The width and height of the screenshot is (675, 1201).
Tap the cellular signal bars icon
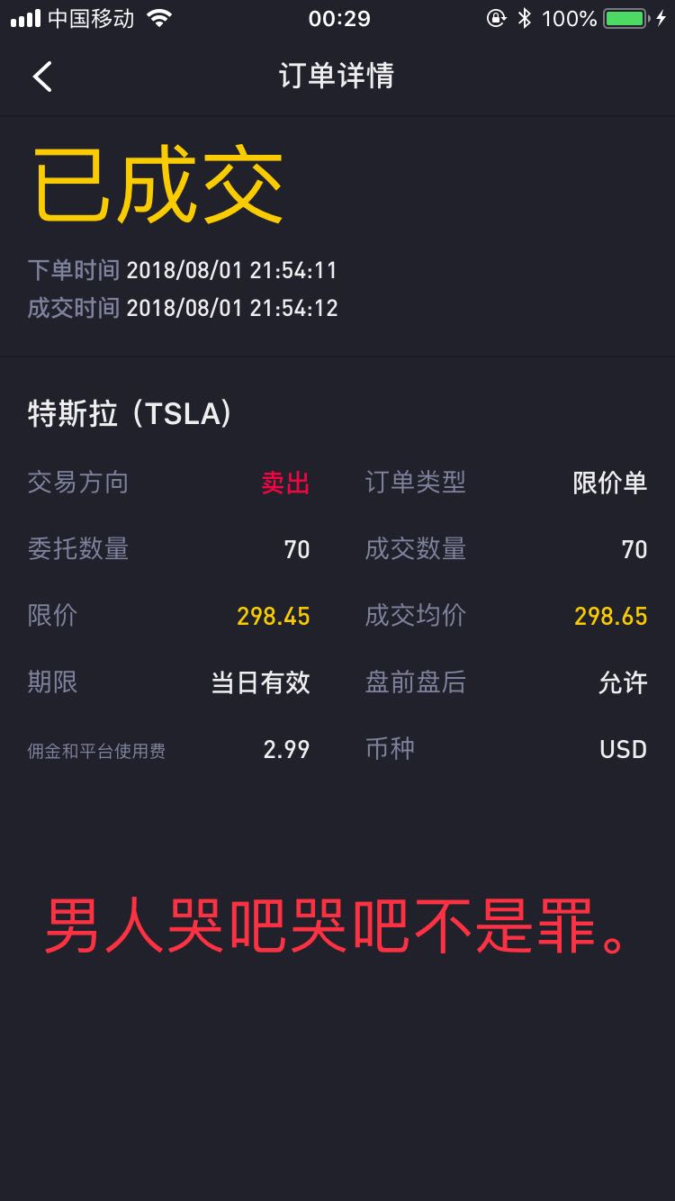coord(25,19)
